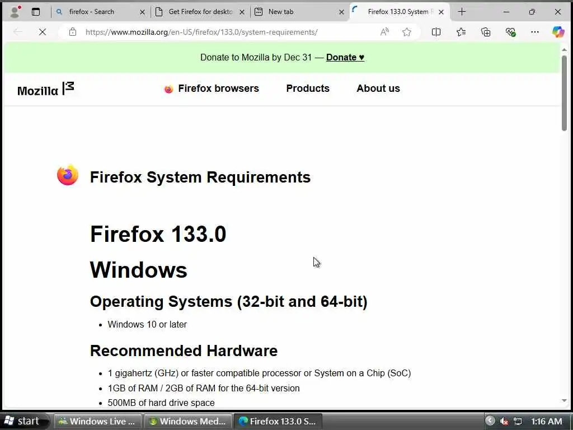
Task: Open the Edge profile icon
Action: pyautogui.click(x=15, y=12)
